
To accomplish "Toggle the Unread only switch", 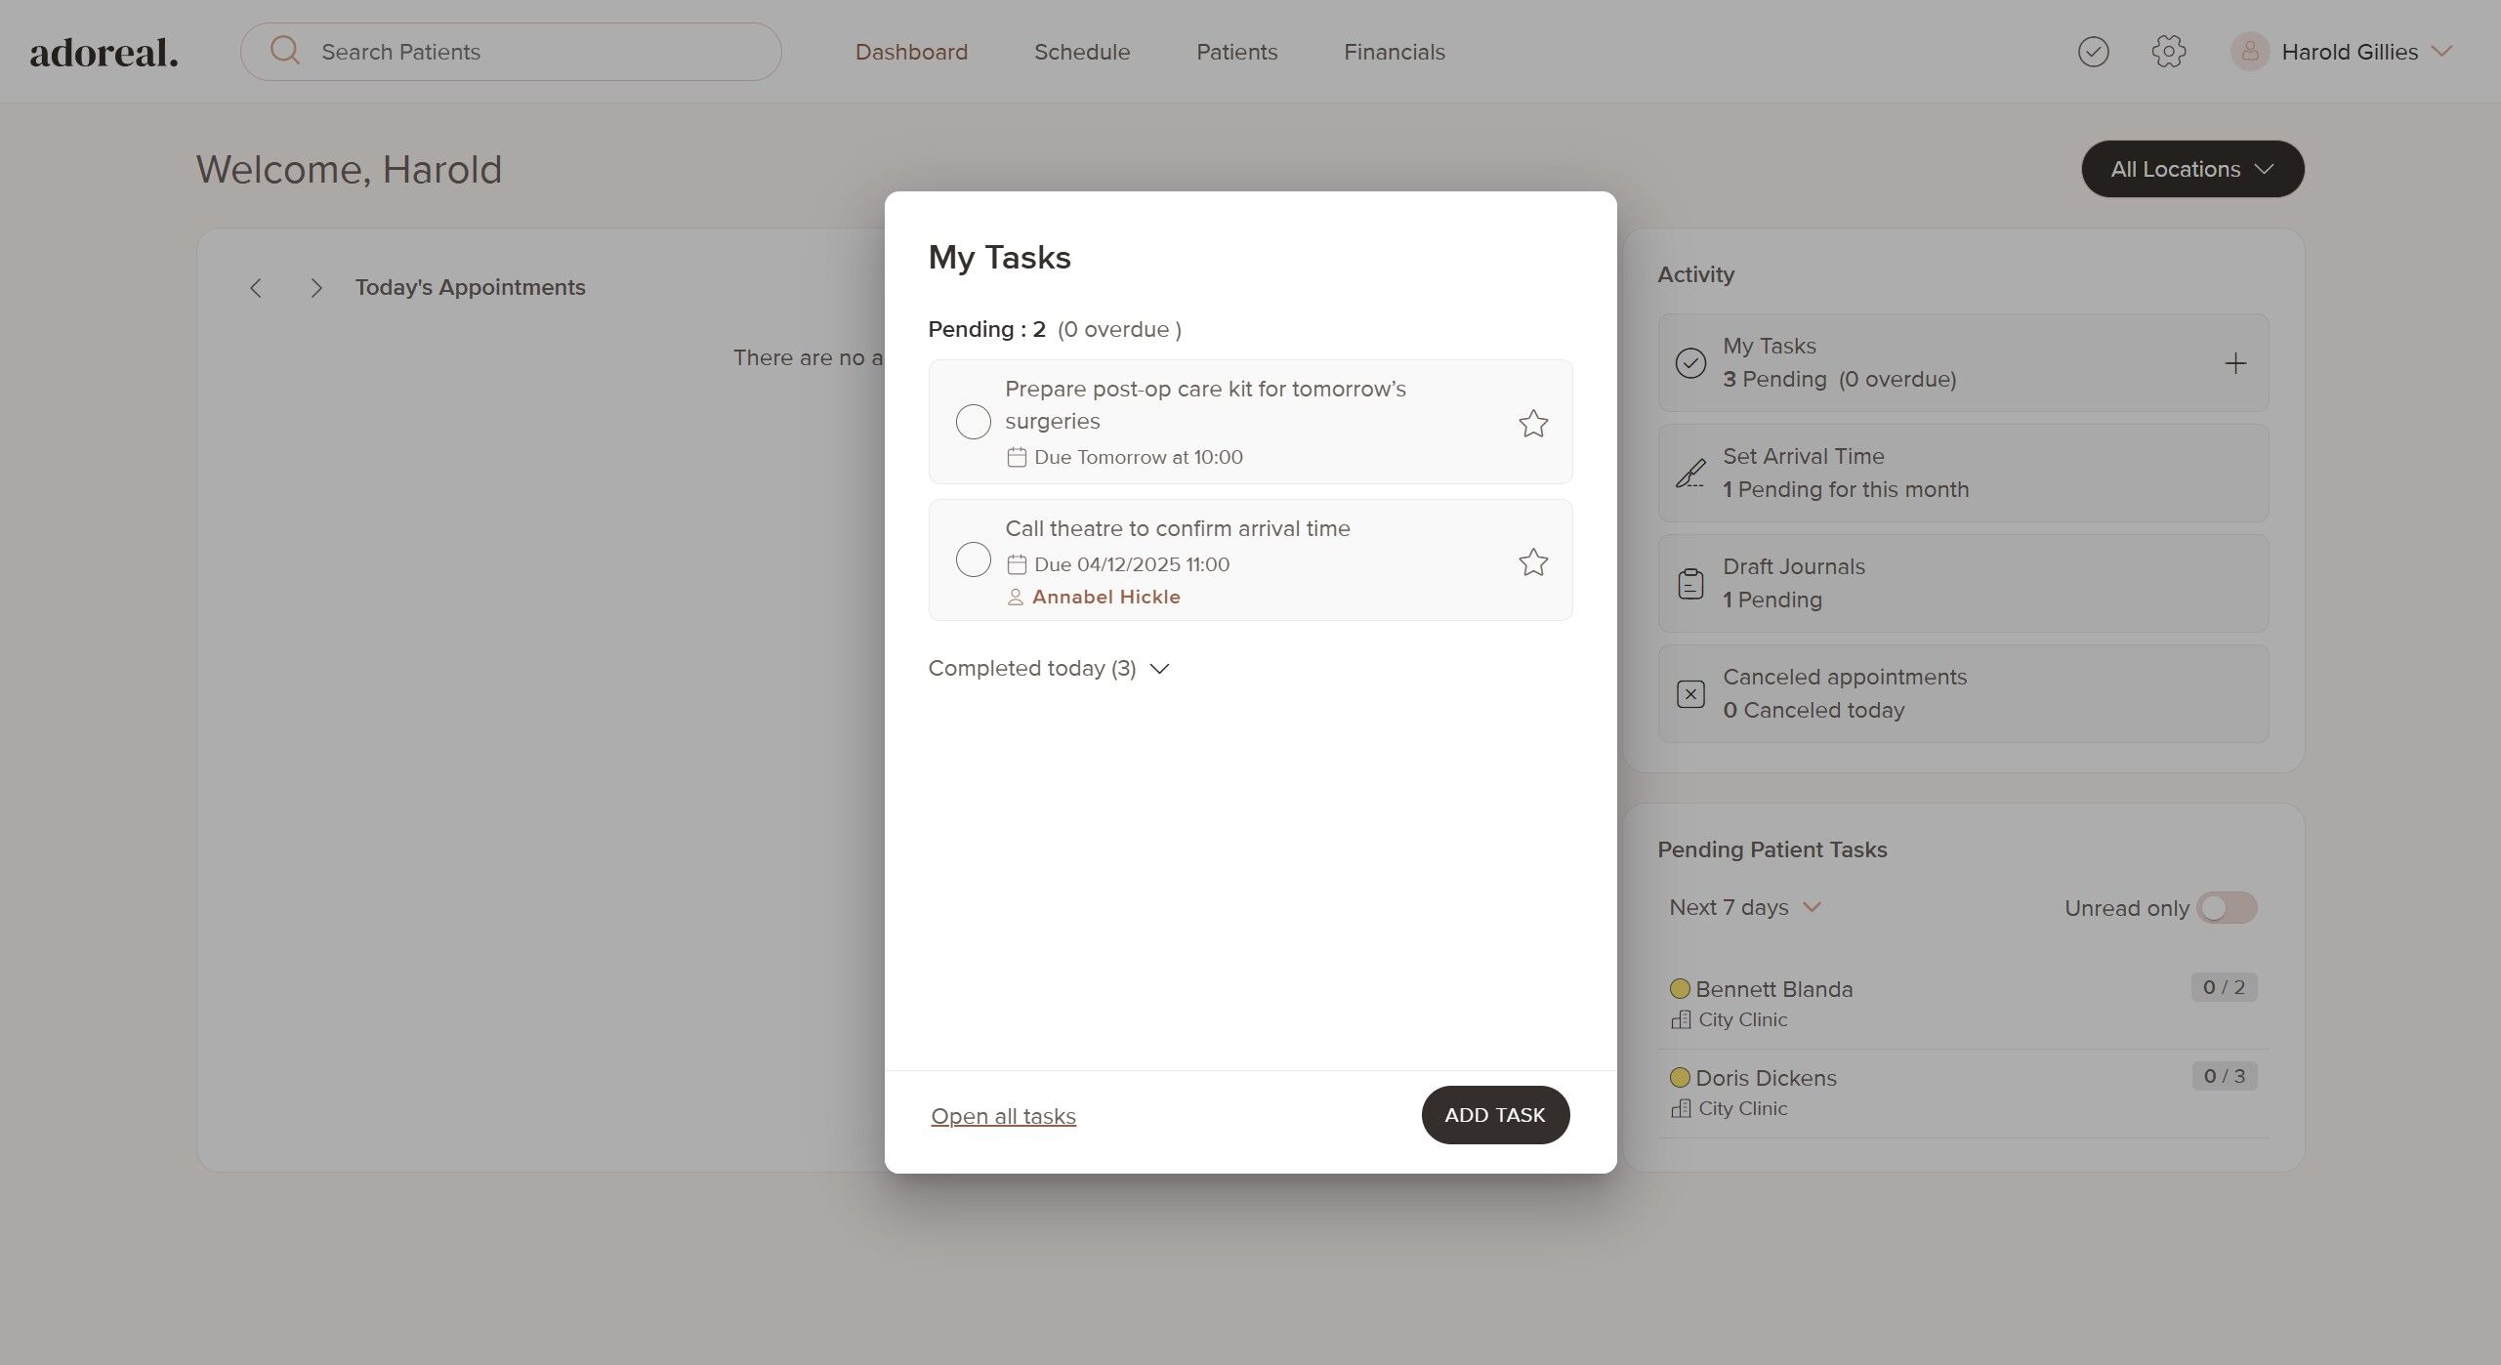I will pyautogui.click(x=2226, y=908).
